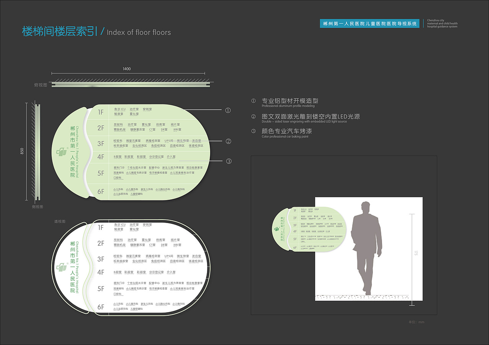Viewport: 489px width, 345px height.
Task: Click '4F' on the green sign
Action: pyautogui.click(x=101, y=157)
